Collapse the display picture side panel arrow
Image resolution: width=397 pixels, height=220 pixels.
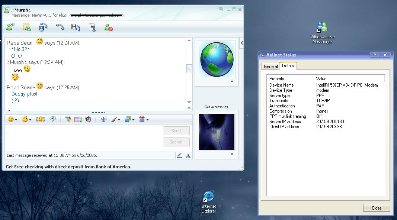pos(242,43)
